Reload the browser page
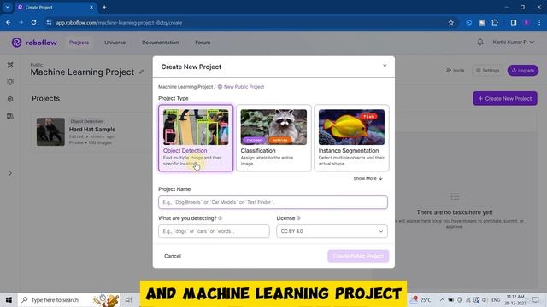 [x=33, y=23]
